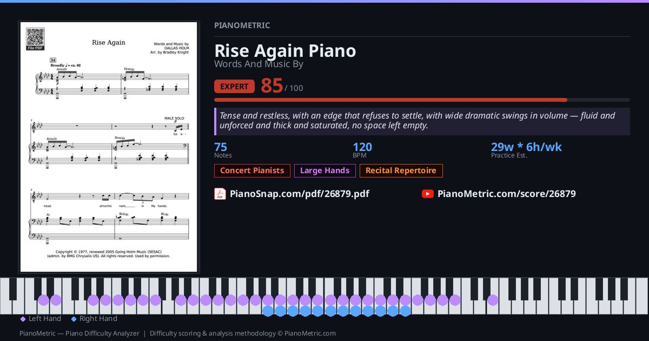Click the 'Arr. by Bradley Knight' credit
Image resolution: width=649 pixels, height=341 pixels.
click(170, 53)
